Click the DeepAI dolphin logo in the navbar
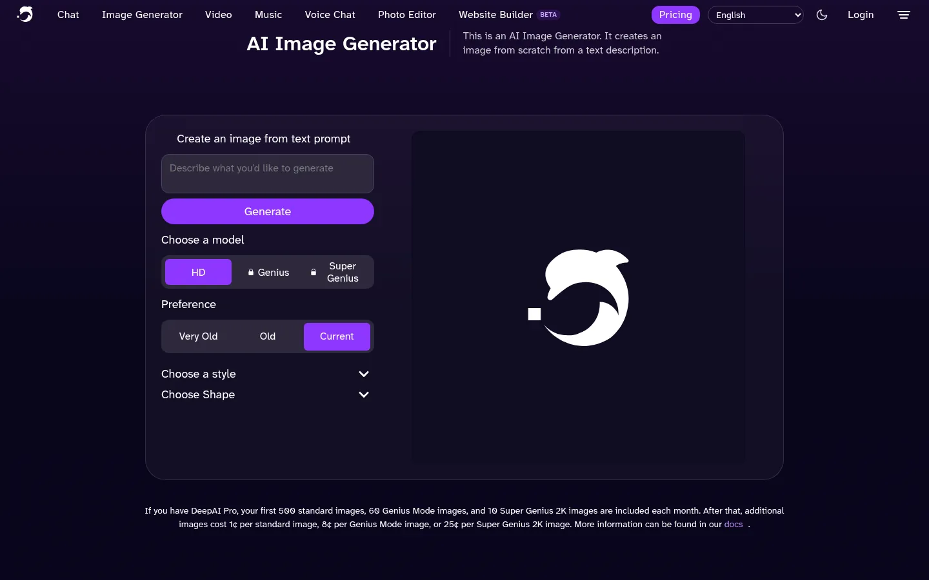This screenshot has height=580, width=929. point(25,14)
